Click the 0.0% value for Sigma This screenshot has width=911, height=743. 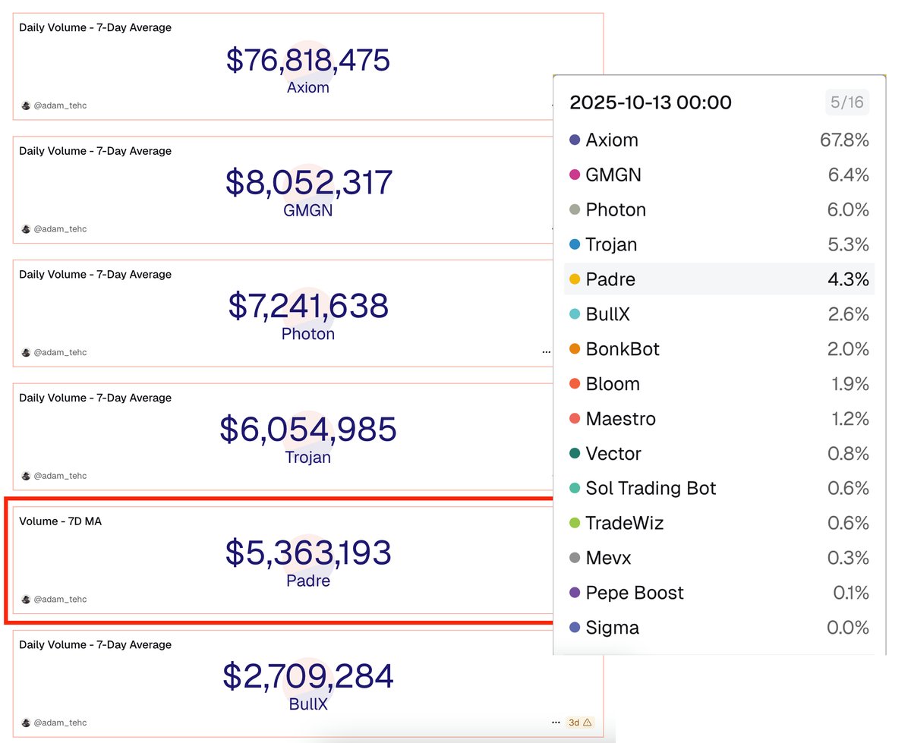[848, 628]
